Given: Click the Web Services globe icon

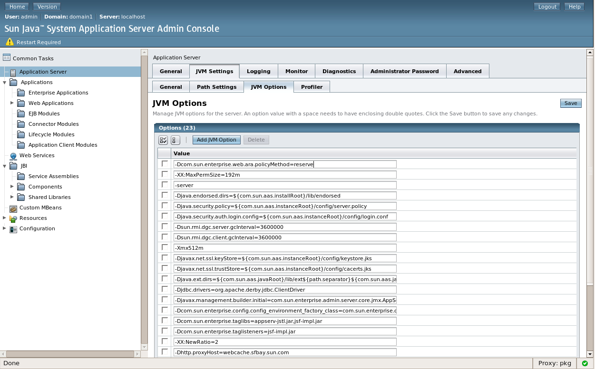Looking at the screenshot, I should click(x=13, y=156).
